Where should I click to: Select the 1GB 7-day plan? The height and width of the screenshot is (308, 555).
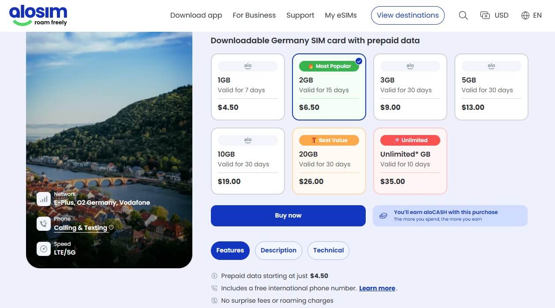point(247,87)
